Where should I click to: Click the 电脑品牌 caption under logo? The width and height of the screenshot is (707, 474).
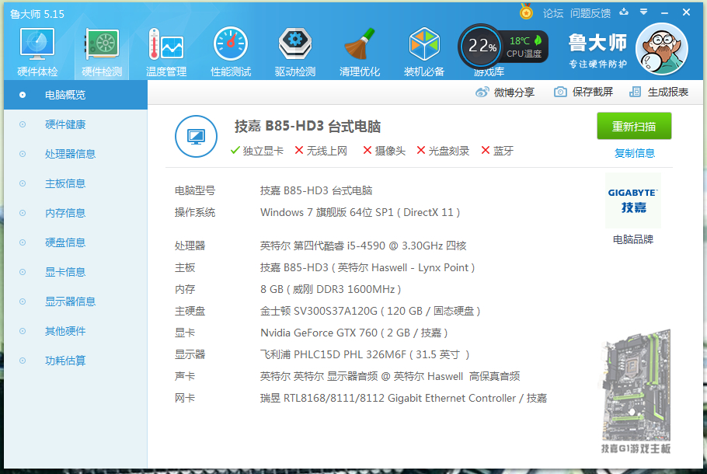tap(633, 239)
